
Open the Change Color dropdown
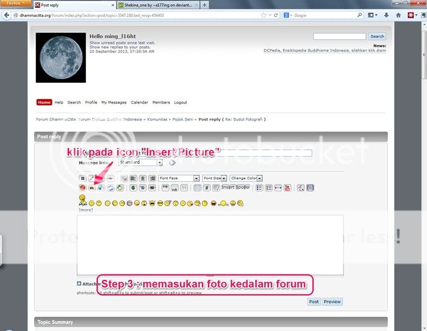[x=246, y=178]
